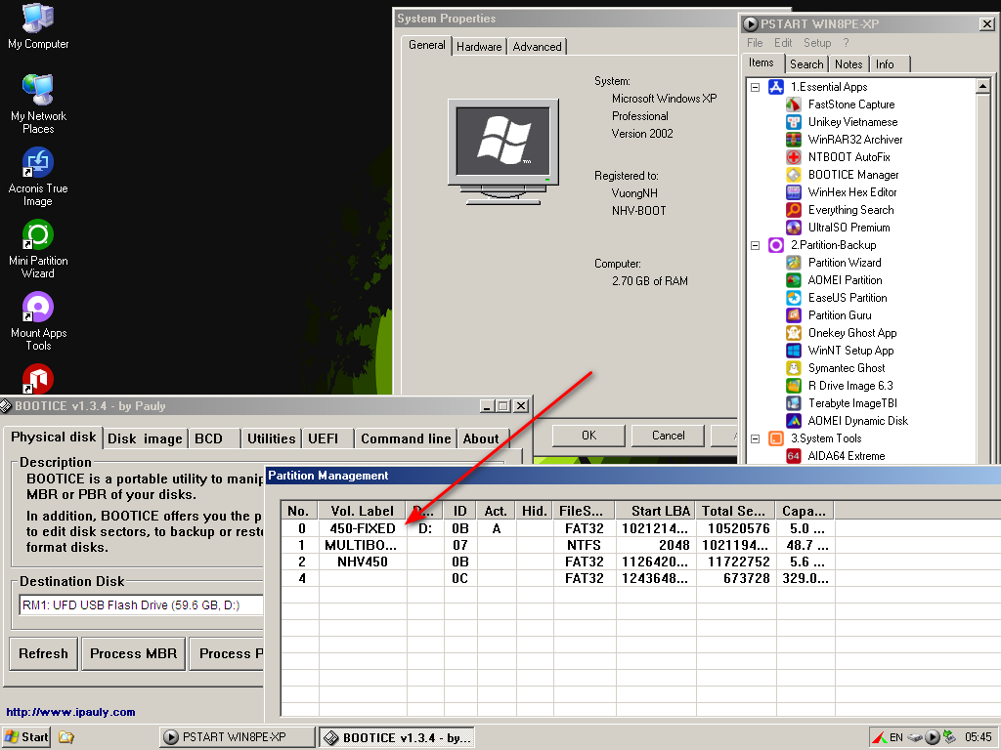This screenshot has height=750, width=1001.
Task: Switch to BOOTICE Disk image tab
Action: 145,438
